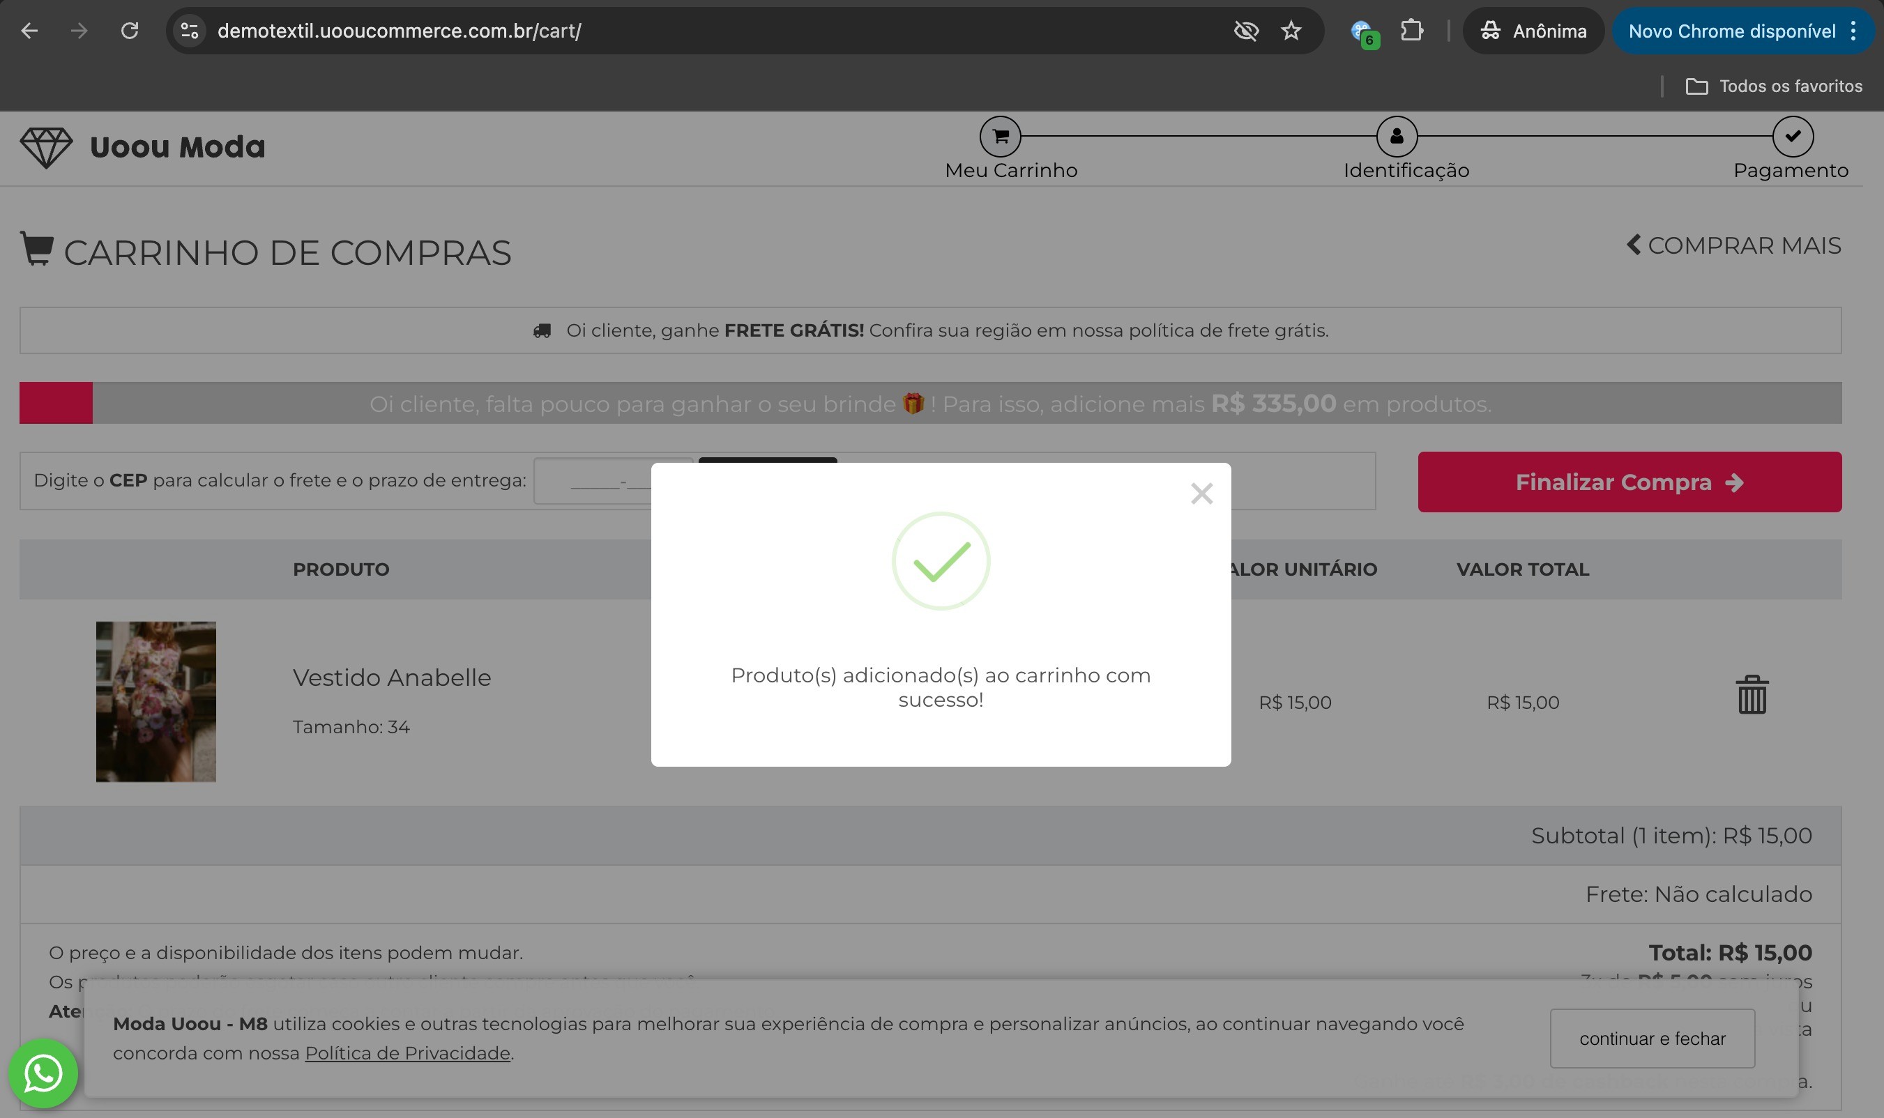Open the Política de Privacidade link
This screenshot has width=1884, height=1118.
point(407,1053)
